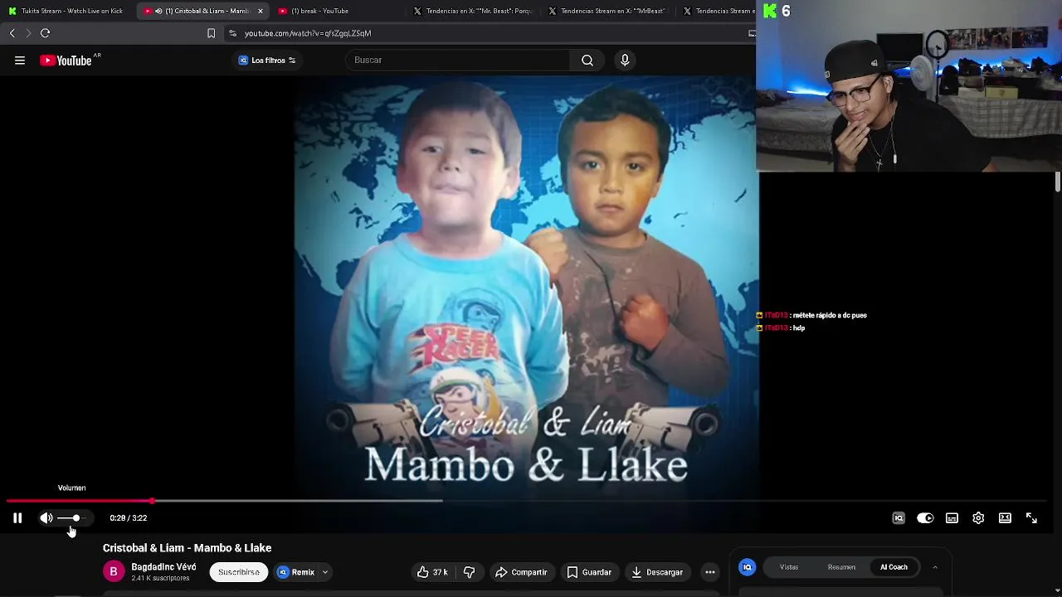Viewport: 1062px width, 597px height.
Task: Reload the page
Action: [46, 33]
